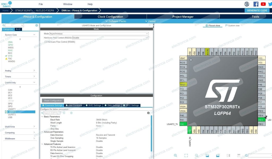Click the GENERATE CODE button

257,10
